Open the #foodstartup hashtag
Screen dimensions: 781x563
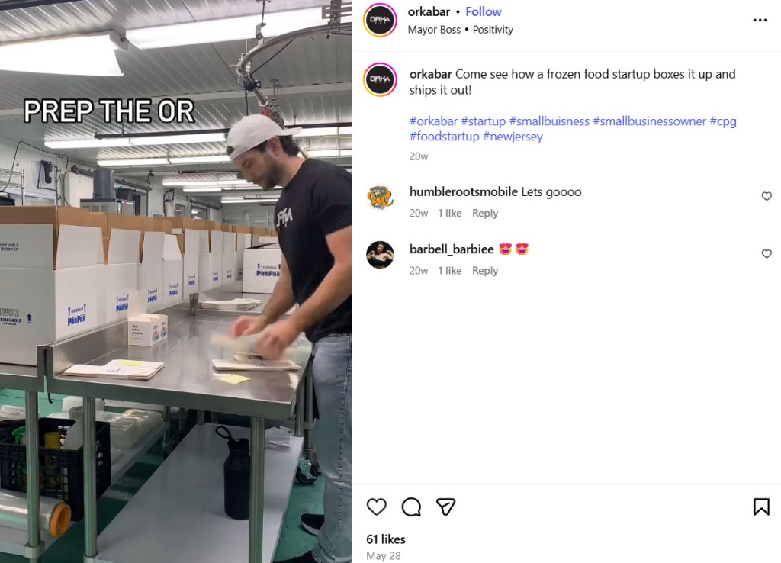pos(445,137)
